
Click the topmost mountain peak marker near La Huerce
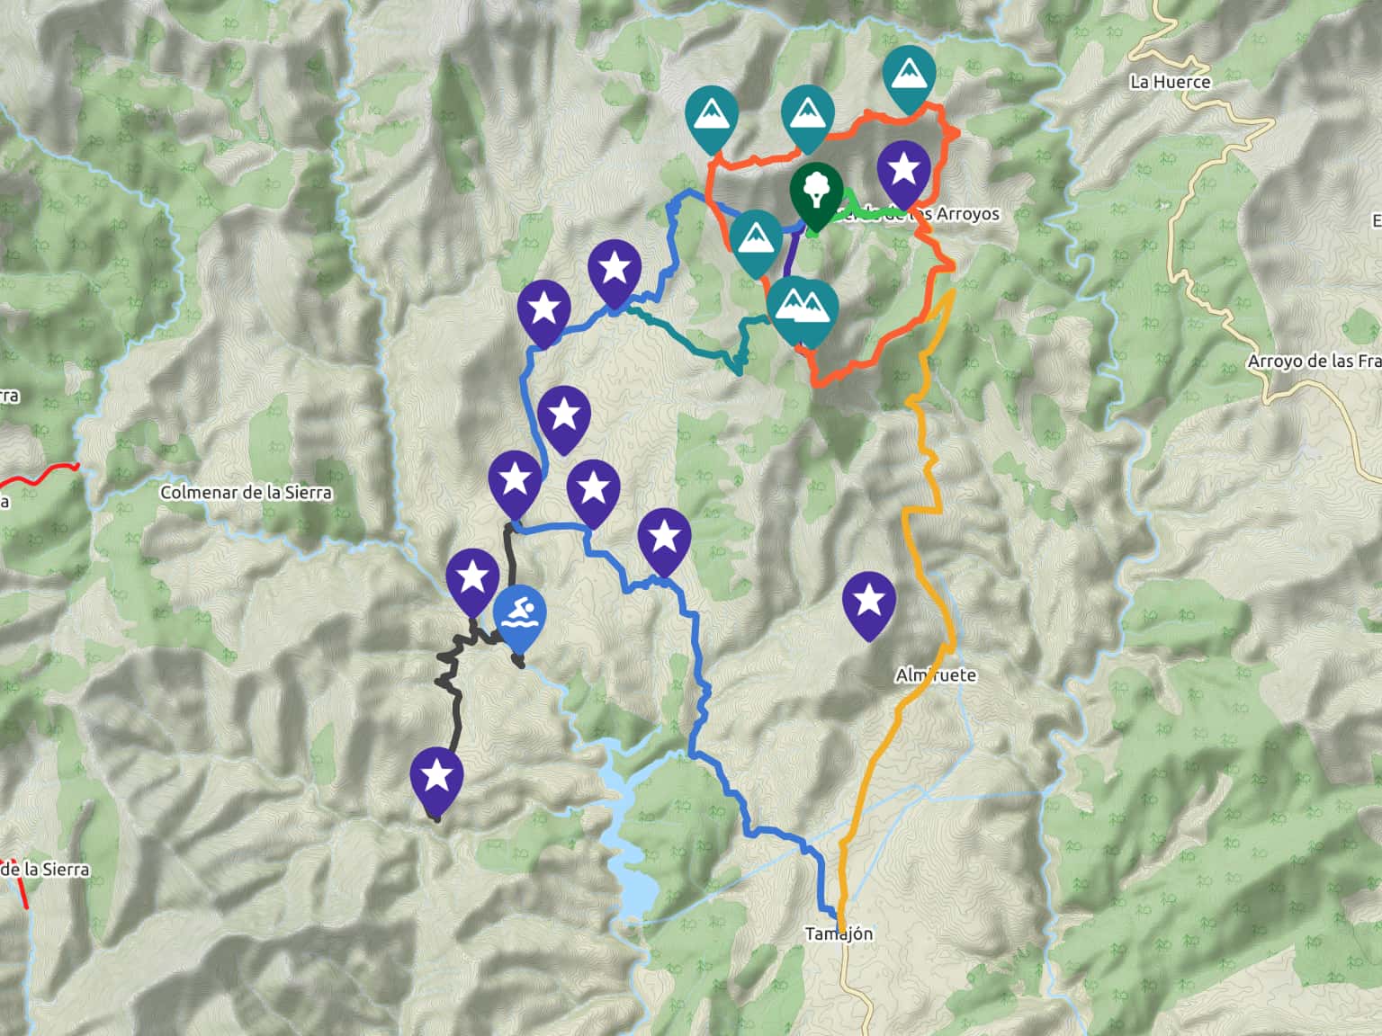coord(909,77)
